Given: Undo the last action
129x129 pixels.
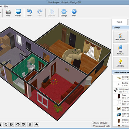Looking at the screenshot, I should (x=30, y=13).
